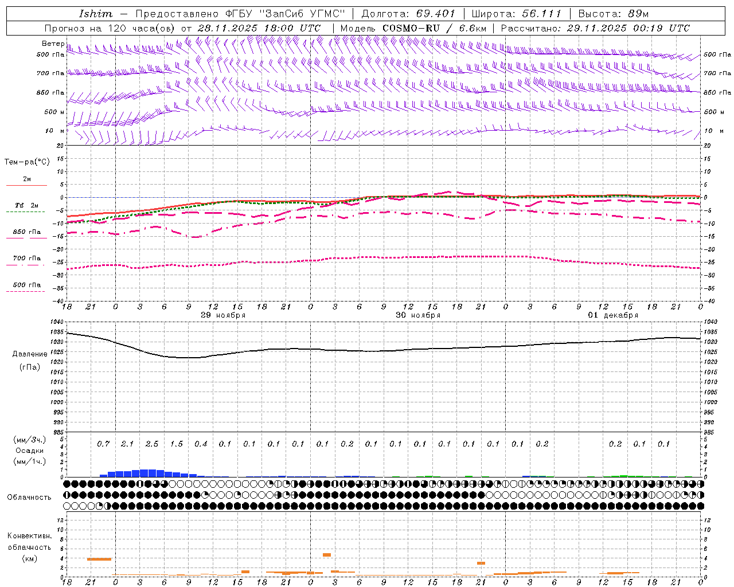This screenshot has width=734, height=587.
Task: Click the station name "Ishim" in the header
Action: tap(96, 14)
